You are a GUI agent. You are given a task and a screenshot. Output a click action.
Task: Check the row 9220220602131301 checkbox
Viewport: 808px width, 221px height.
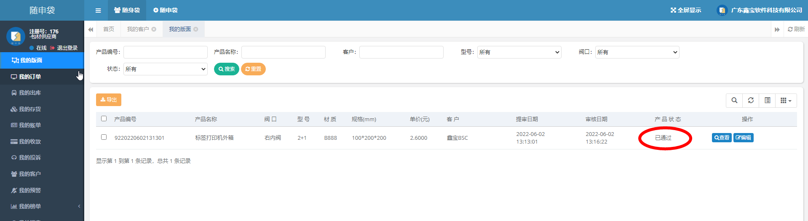tap(104, 137)
